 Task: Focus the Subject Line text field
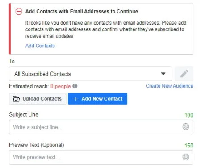tap(101, 127)
